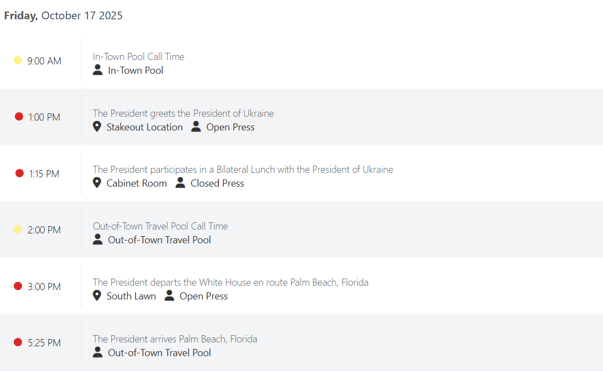Click the person icon in the 5:25 PM entry
This screenshot has width=603, height=371.
tap(98, 352)
